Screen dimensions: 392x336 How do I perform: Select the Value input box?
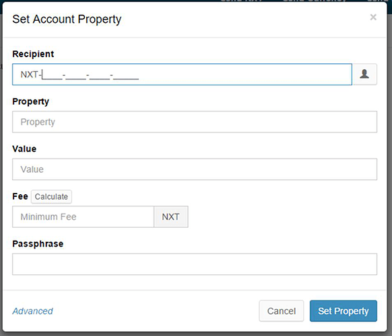click(x=195, y=169)
